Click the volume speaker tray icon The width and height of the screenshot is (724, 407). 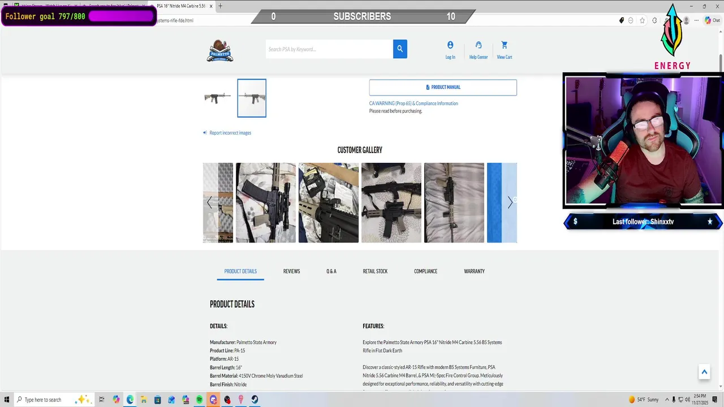point(688,400)
